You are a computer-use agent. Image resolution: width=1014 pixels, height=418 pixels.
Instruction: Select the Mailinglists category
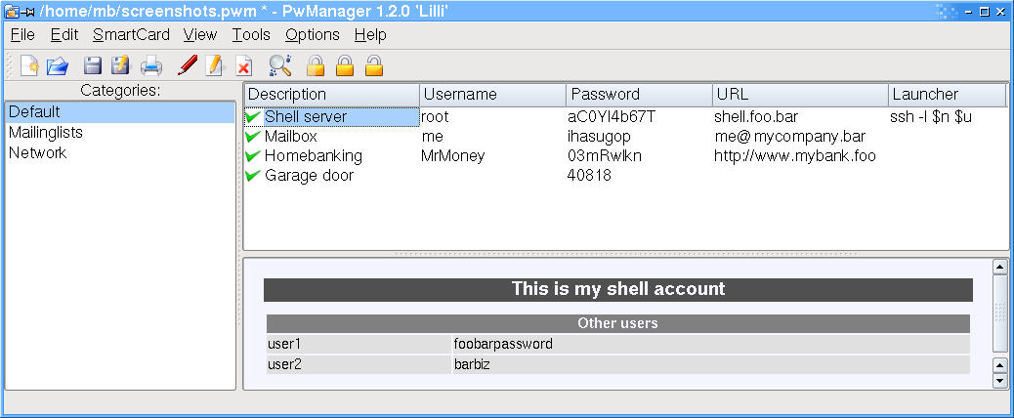[46, 133]
